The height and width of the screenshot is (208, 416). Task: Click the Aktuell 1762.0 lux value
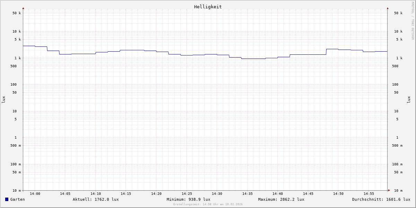tap(96, 199)
